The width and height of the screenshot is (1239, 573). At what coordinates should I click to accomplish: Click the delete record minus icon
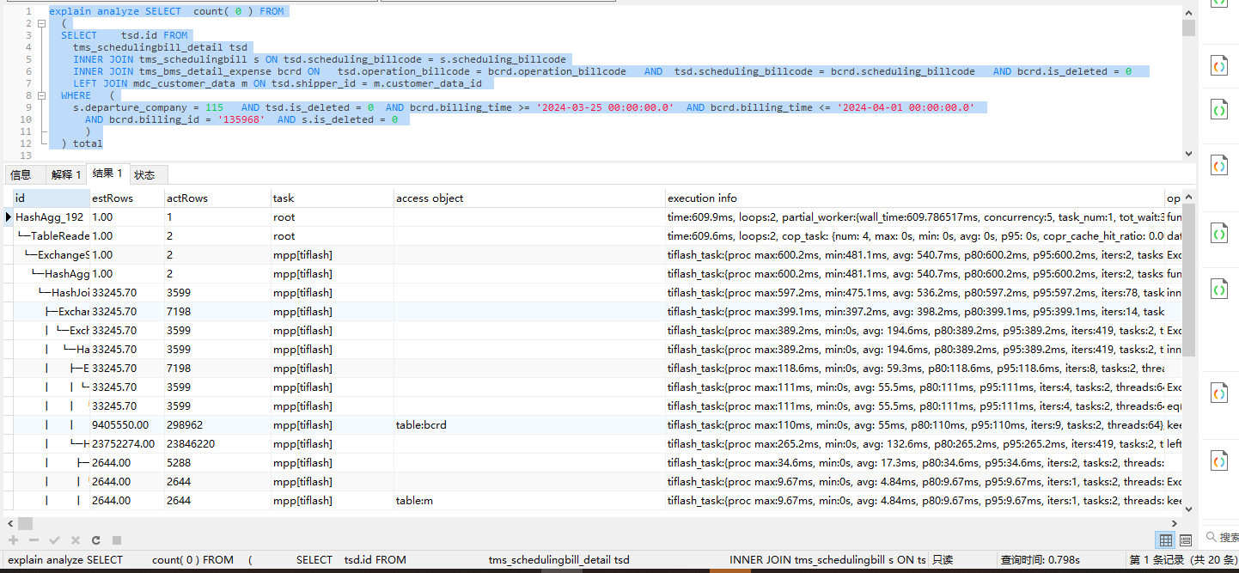(x=34, y=540)
